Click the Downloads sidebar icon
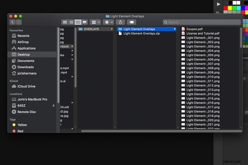This screenshot has height=165, width=248. pos(14,67)
